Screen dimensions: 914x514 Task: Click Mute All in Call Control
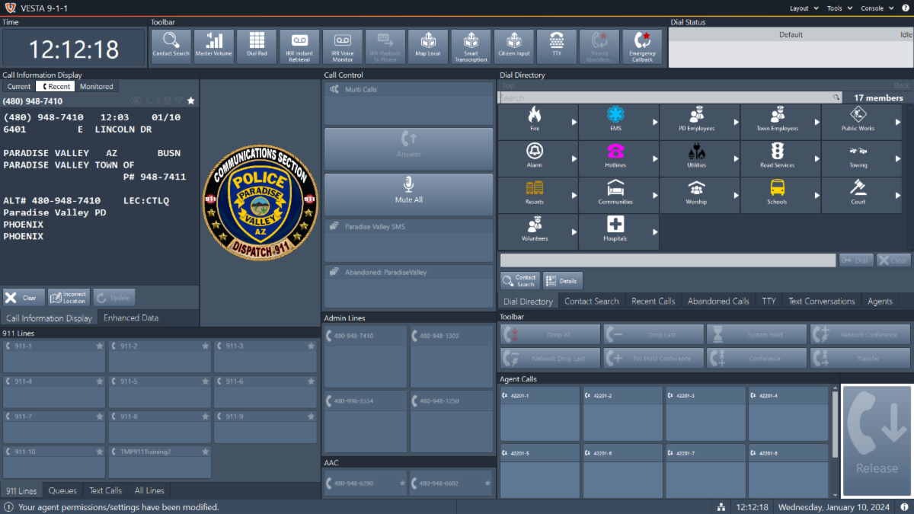[x=409, y=194]
